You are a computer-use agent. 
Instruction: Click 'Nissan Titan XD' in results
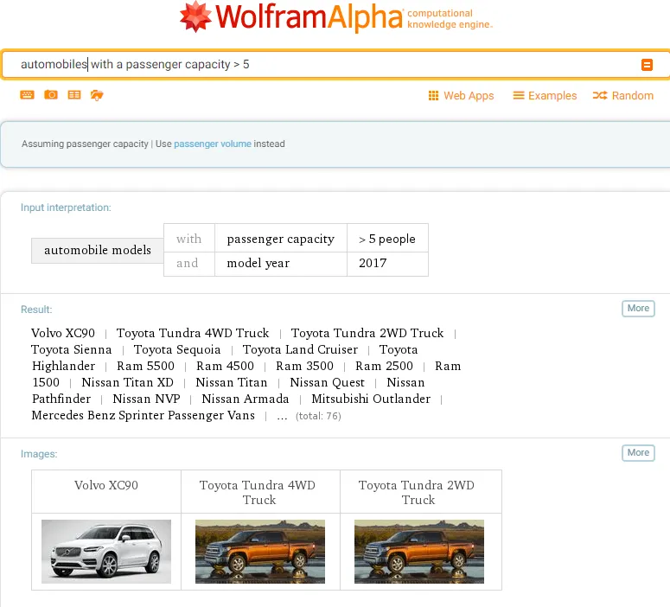point(128,382)
